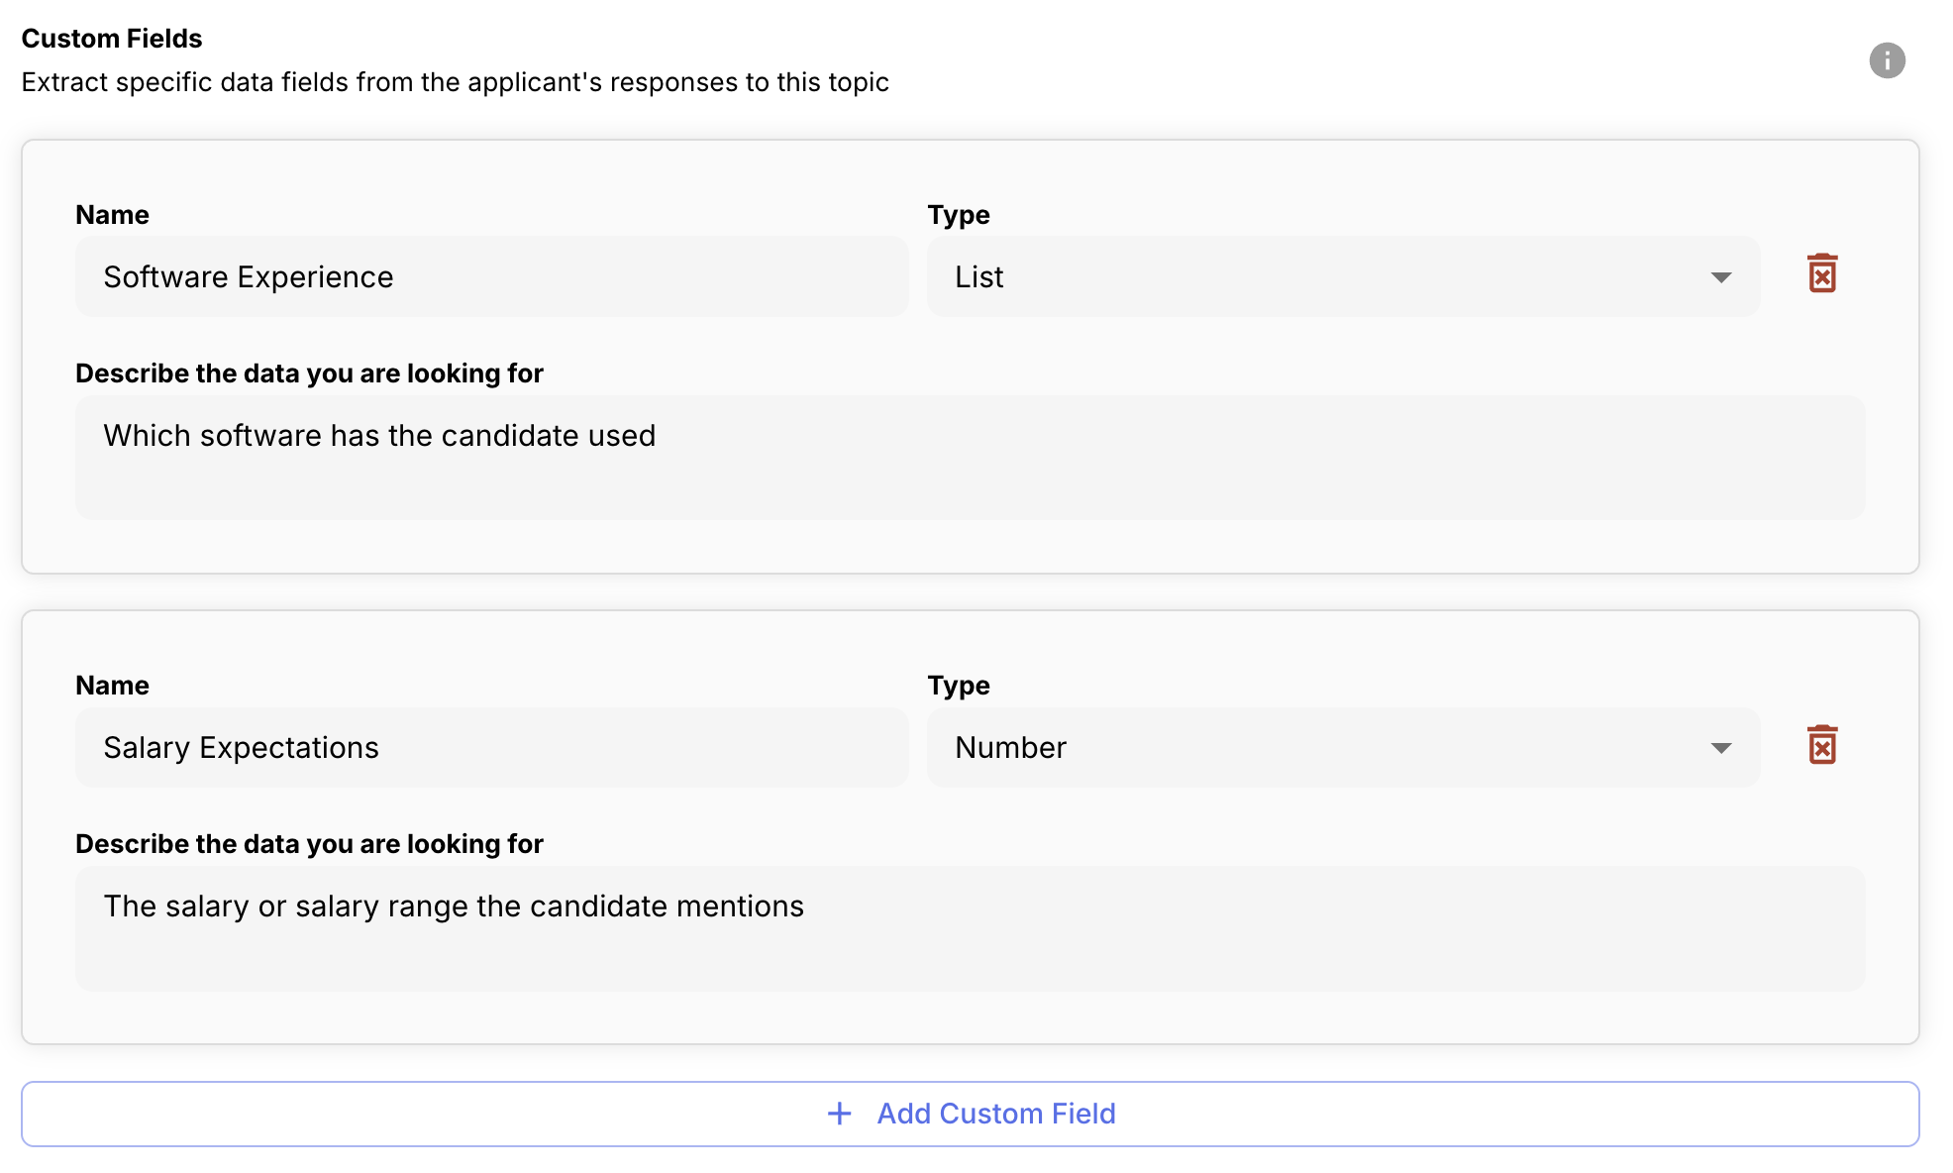This screenshot has width=1953, height=1173.
Task: Click the Name label above Salary Expectations
Action: (112, 686)
